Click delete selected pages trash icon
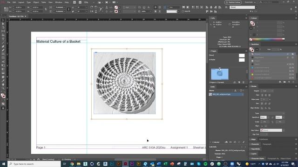The width and height of the screenshot is (298, 167). pyautogui.click(x=244, y=83)
